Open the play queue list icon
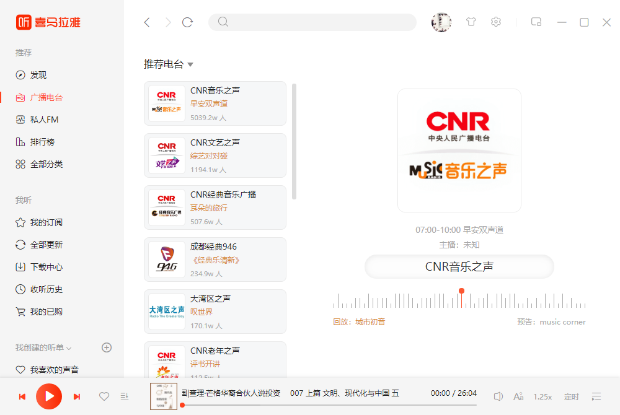 [x=596, y=396]
